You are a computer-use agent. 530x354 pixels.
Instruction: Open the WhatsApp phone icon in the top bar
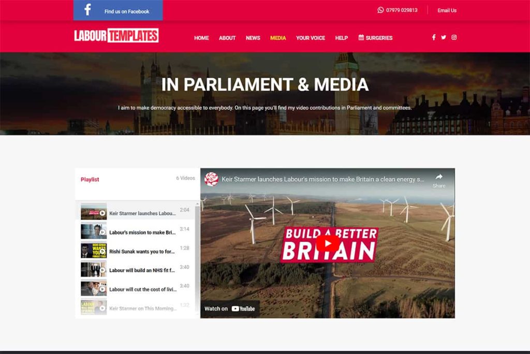coord(380,10)
